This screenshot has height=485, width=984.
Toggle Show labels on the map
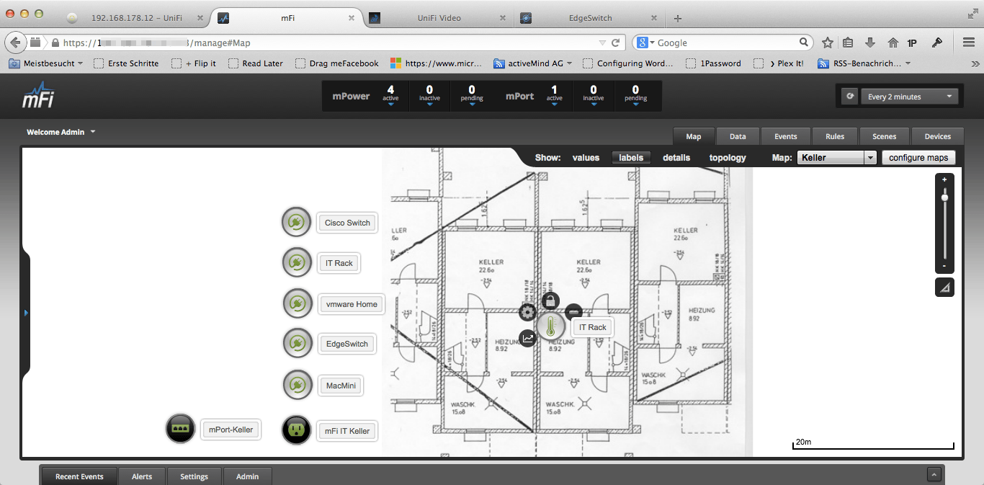point(631,157)
